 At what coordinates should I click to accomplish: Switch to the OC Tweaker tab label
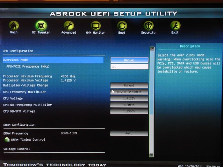pyautogui.click(x=41, y=32)
